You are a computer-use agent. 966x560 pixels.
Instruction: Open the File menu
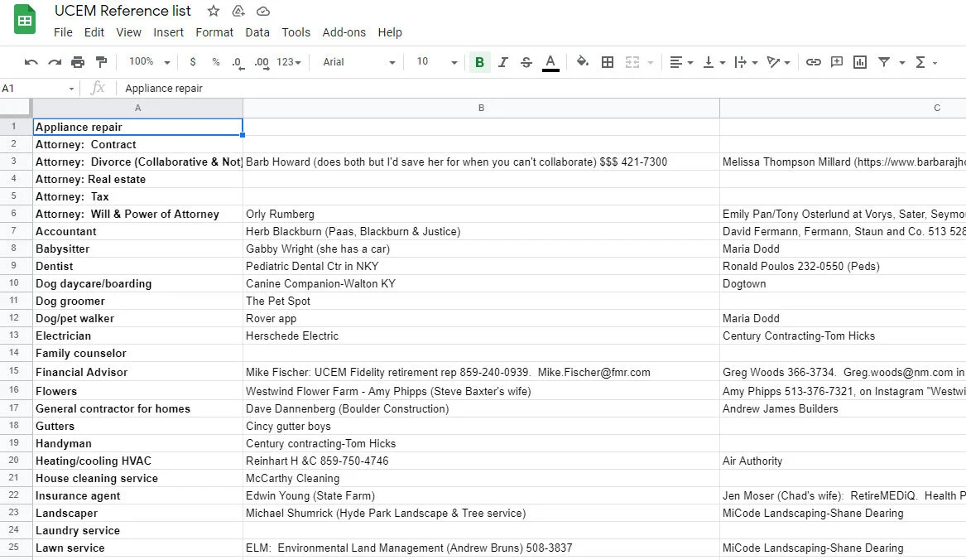coord(63,32)
